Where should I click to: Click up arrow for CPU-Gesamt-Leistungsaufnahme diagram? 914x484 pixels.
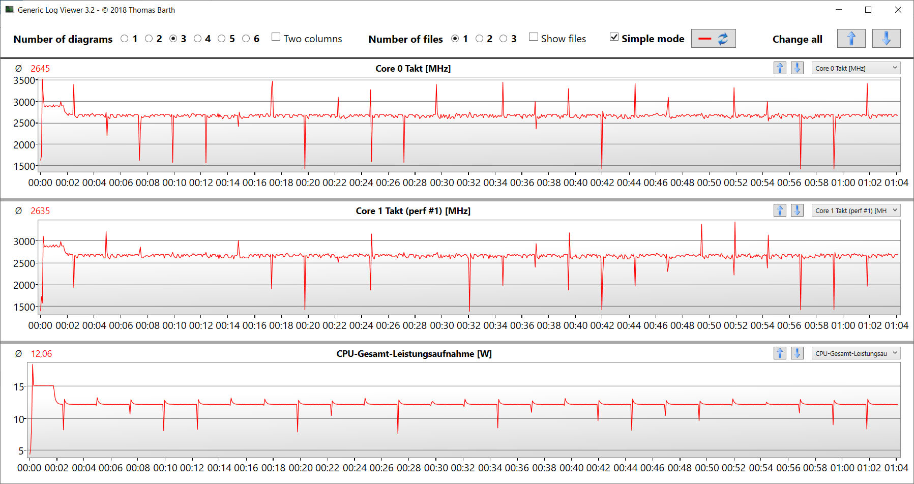[x=780, y=353]
